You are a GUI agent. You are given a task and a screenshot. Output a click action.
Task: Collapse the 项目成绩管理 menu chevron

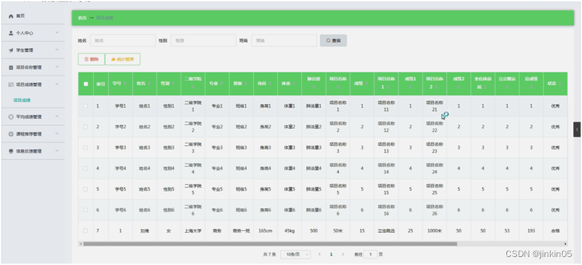(x=57, y=84)
